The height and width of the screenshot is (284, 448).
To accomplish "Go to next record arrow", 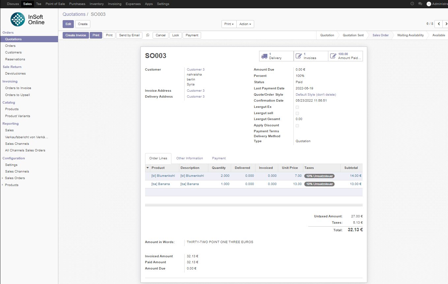I will click(446, 24).
